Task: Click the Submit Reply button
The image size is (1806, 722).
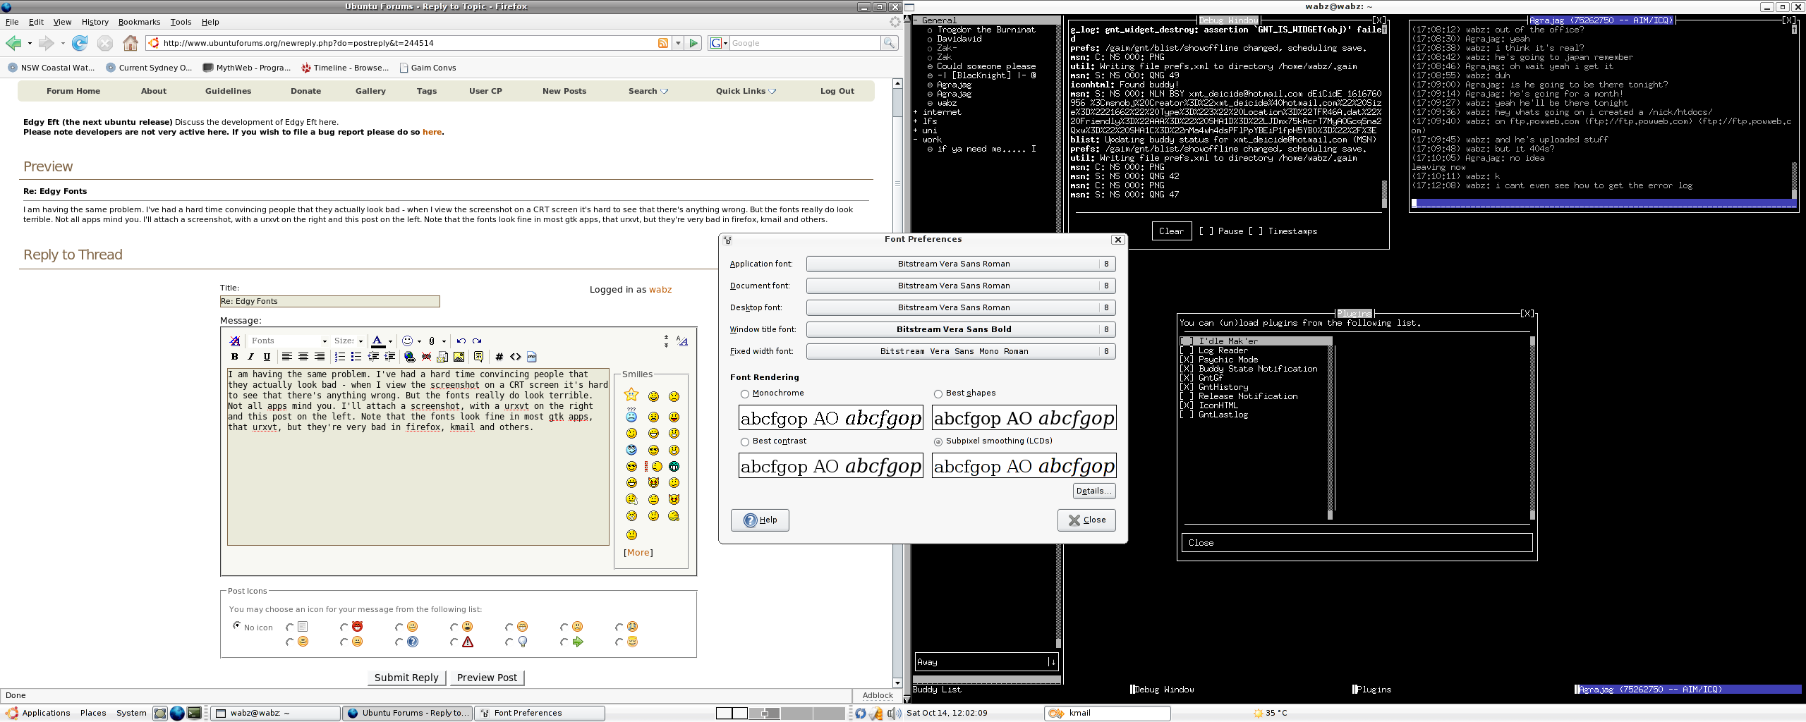Action: (406, 678)
